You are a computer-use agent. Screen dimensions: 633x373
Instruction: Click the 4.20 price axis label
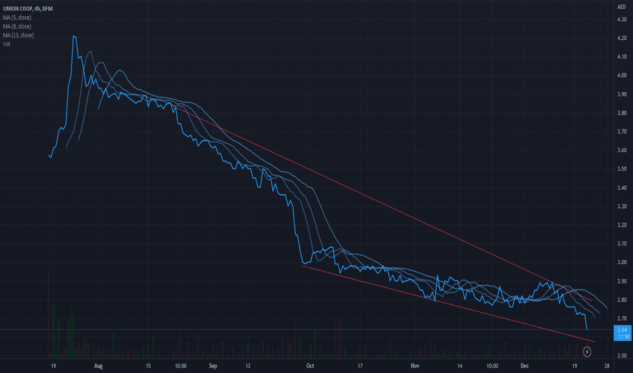click(x=622, y=38)
